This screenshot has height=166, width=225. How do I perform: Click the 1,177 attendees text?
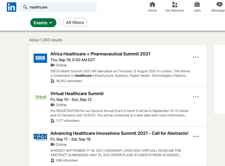click(67, 121)
